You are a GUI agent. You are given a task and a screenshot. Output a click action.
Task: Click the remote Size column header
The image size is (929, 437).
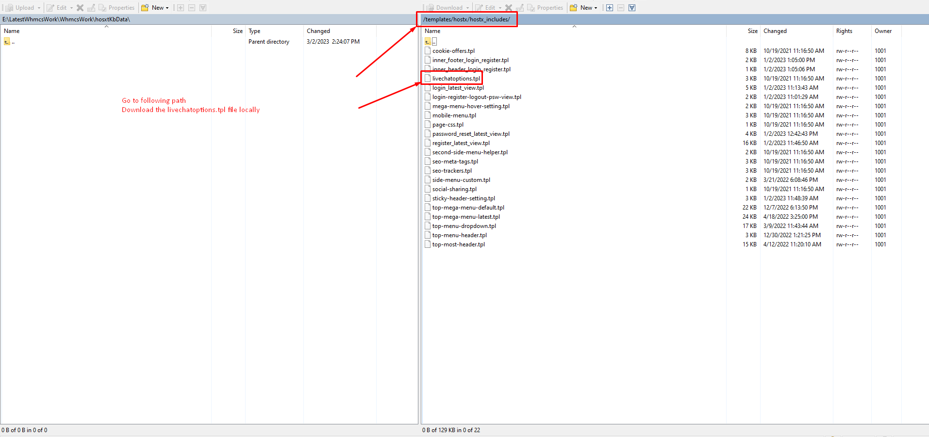(x=752, y=31)
